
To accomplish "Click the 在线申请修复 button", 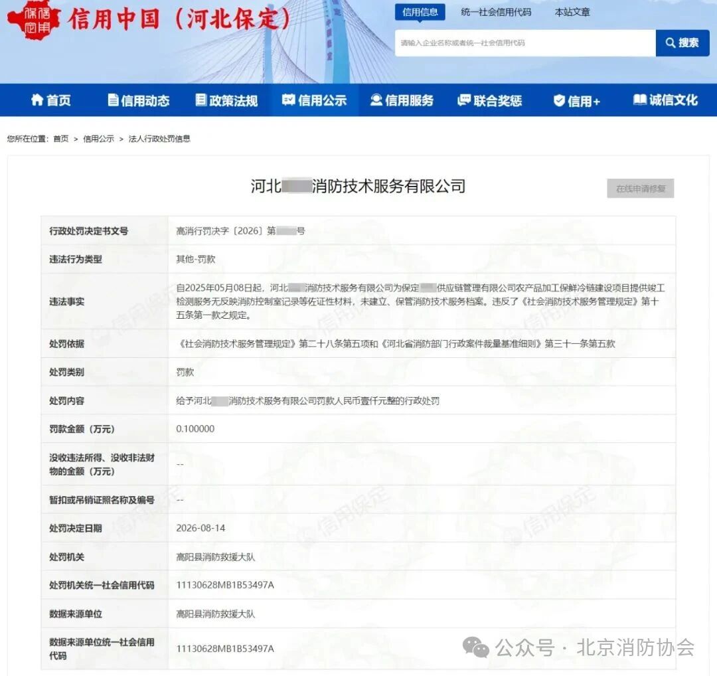I will pos(640,189).
